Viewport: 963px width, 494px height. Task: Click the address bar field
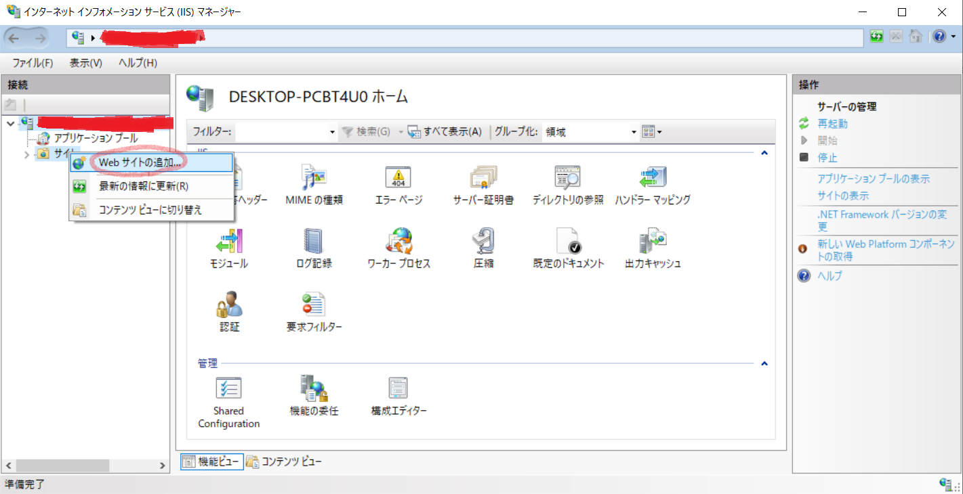click(x=465, y=38)
